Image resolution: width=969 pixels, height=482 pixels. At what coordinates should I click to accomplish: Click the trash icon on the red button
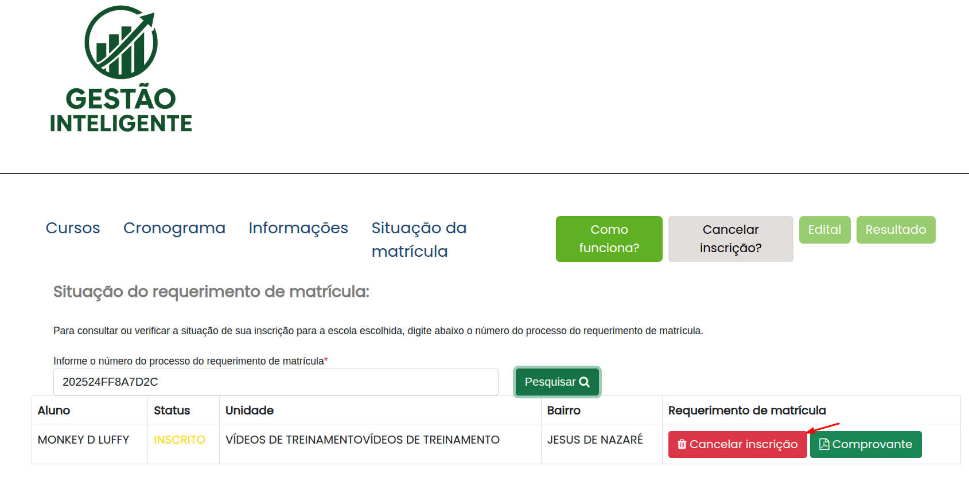coord(682,444)
